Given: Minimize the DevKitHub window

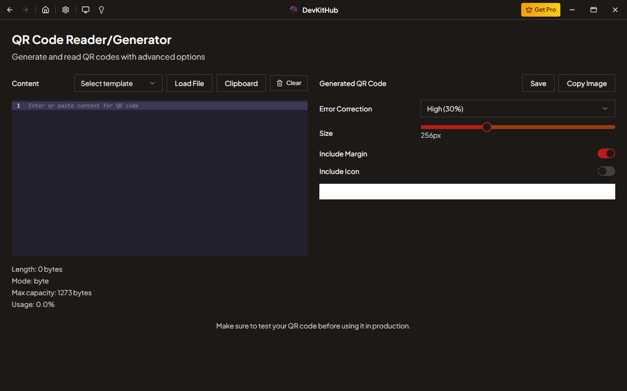Looking at the screenshot, I should point(572,10).
